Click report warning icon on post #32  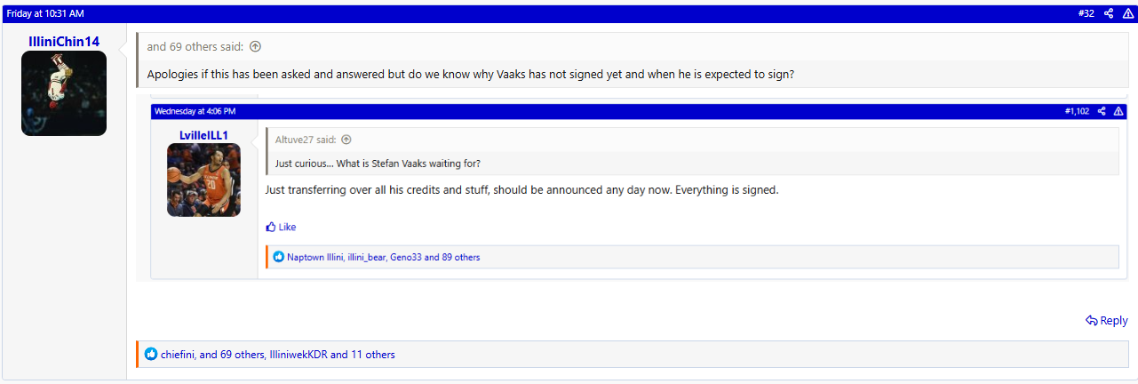(x=1128, y=13)
